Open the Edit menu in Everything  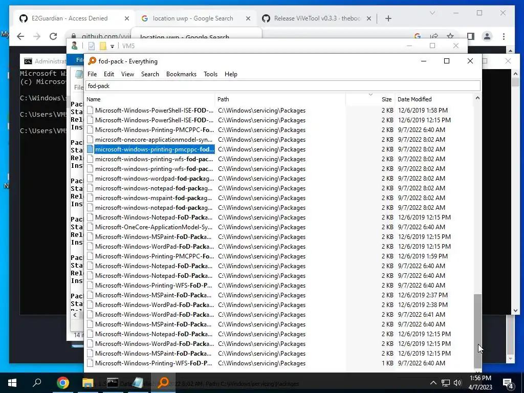pos(108,74)
